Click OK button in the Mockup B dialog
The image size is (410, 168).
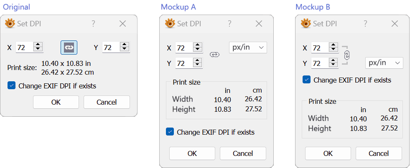(328, 153)
